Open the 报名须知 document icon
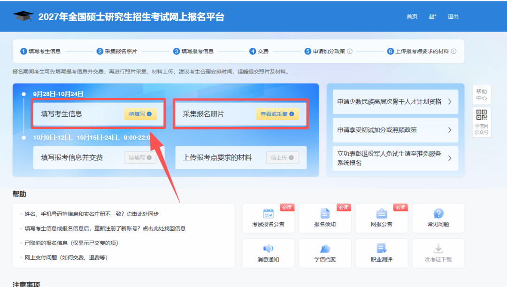 coord(325,214)
